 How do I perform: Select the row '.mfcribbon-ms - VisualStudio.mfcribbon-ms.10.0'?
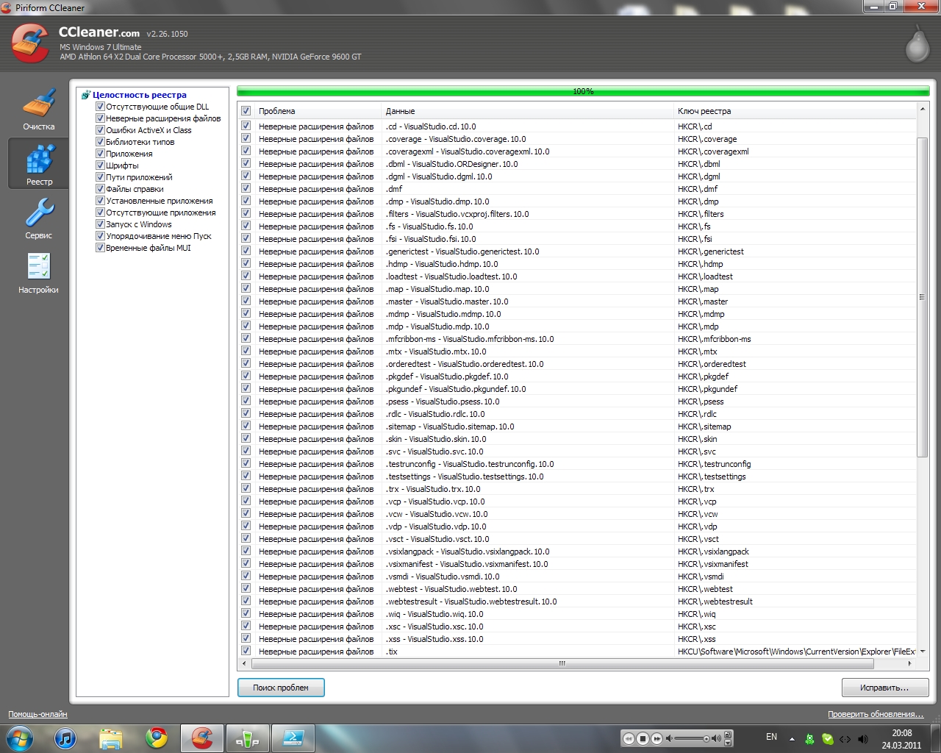(577, 339)
